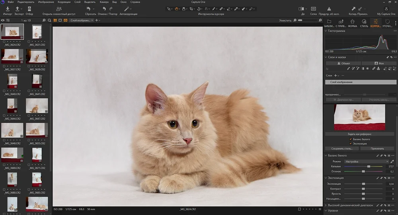
Task: Click the Reset adjustments icon
Action: (x=88, y=9)
